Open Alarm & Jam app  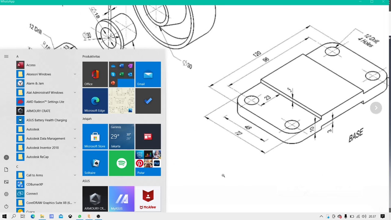[x=47, y=83]
